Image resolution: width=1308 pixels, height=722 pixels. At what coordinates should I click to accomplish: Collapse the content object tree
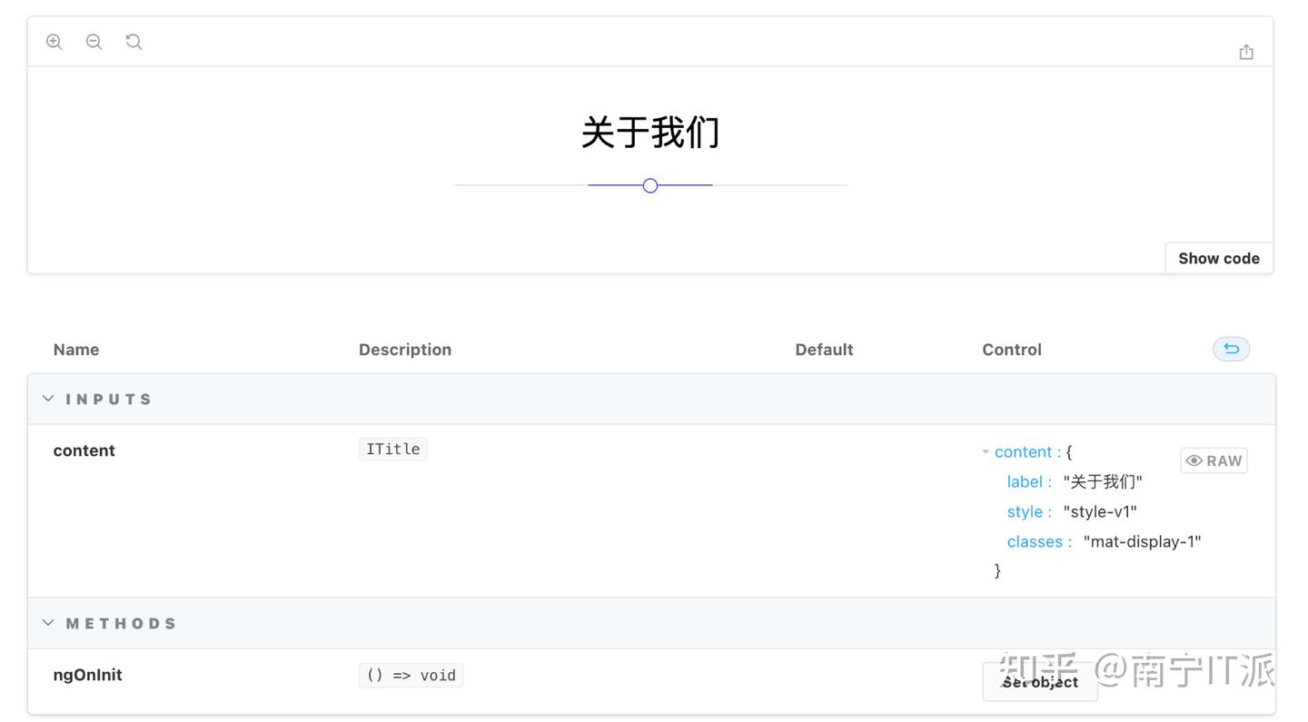pos(986,452)
